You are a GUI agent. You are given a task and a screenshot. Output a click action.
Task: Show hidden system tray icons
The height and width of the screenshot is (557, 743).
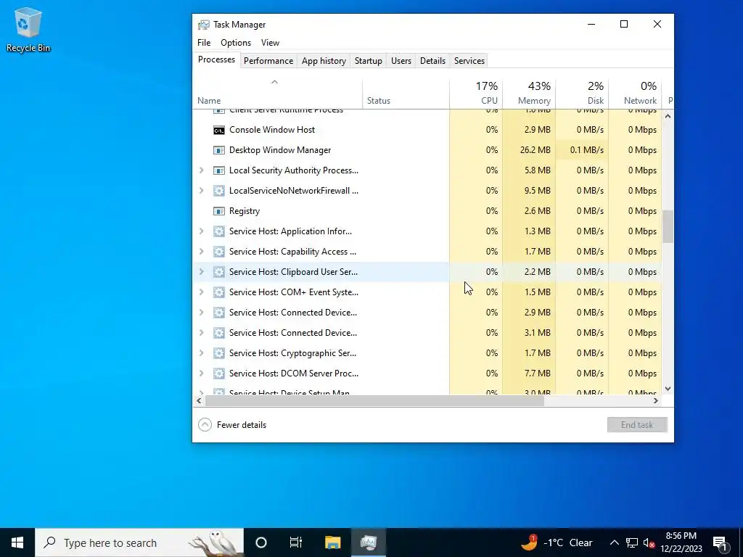click(x=614, y=542)
